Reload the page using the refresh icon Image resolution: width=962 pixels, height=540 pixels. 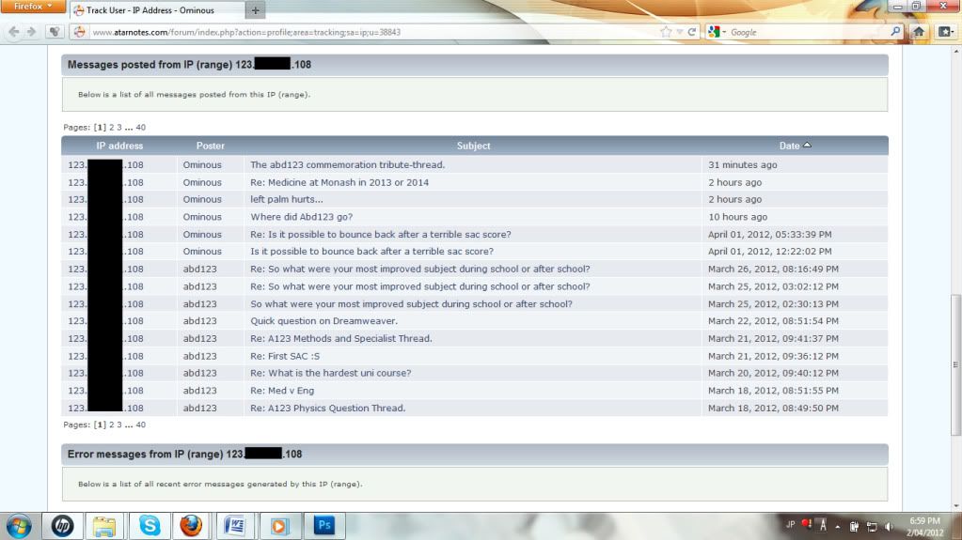click(x=692, y=31)
